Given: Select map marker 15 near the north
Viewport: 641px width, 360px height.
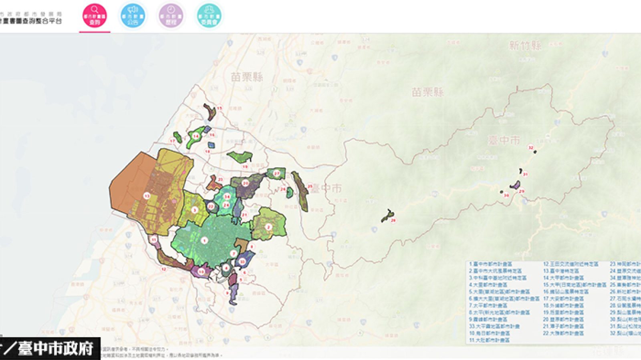Looking at the screenshot, I should click(219, 108).
